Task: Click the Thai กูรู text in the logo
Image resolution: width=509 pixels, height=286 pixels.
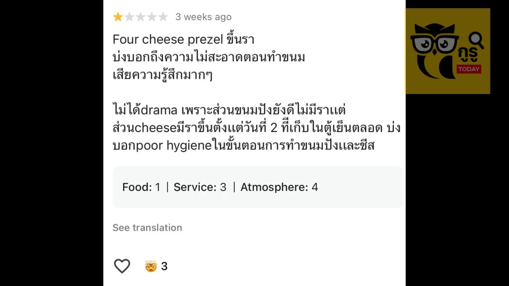Action: point(468,55)
